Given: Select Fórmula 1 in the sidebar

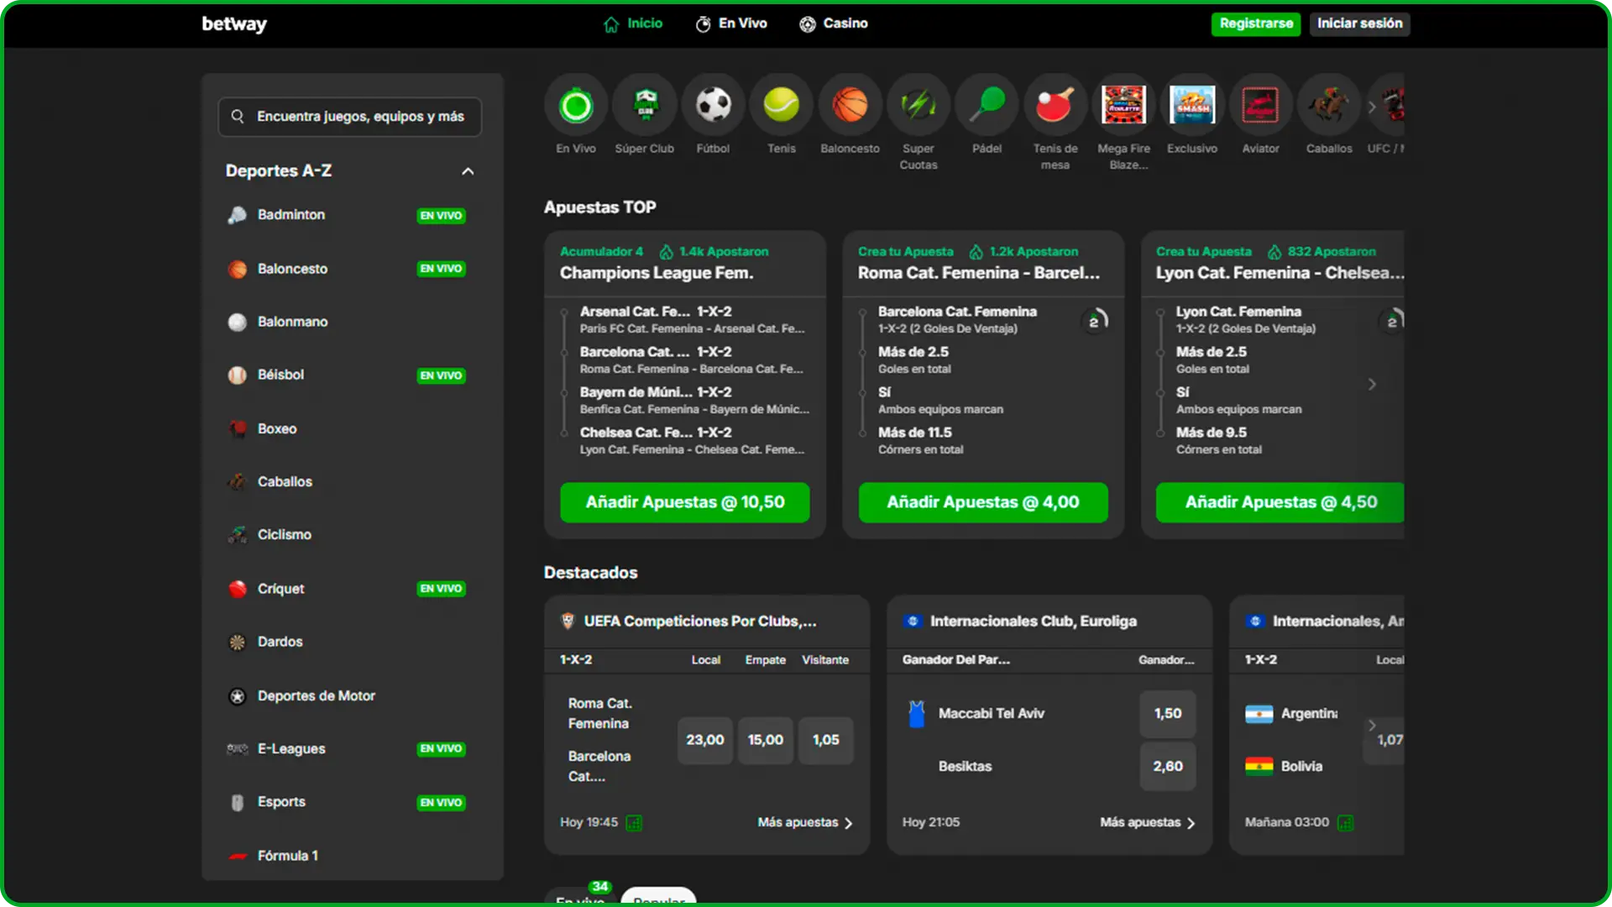Looking at the screenshot, I should pyautogui.click(x=347, y=855).
